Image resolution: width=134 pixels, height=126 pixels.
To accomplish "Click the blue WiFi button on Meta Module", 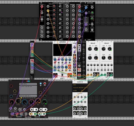I will (41, 83).
